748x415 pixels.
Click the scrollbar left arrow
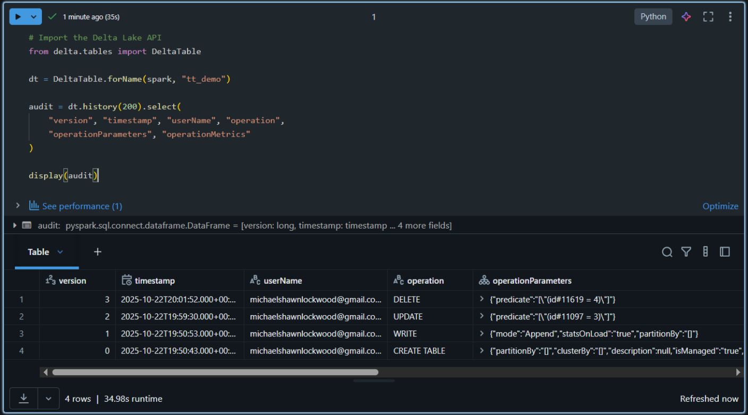45,372
